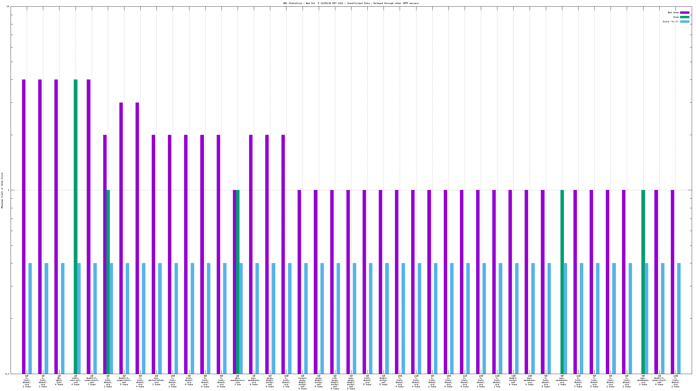Click the purple bar for dnsbl-3.uceprotect.net 7 hops
Image resolution: width=696 pixels, height=391 pixels.
pyautogui.click(x=89, y=227)
